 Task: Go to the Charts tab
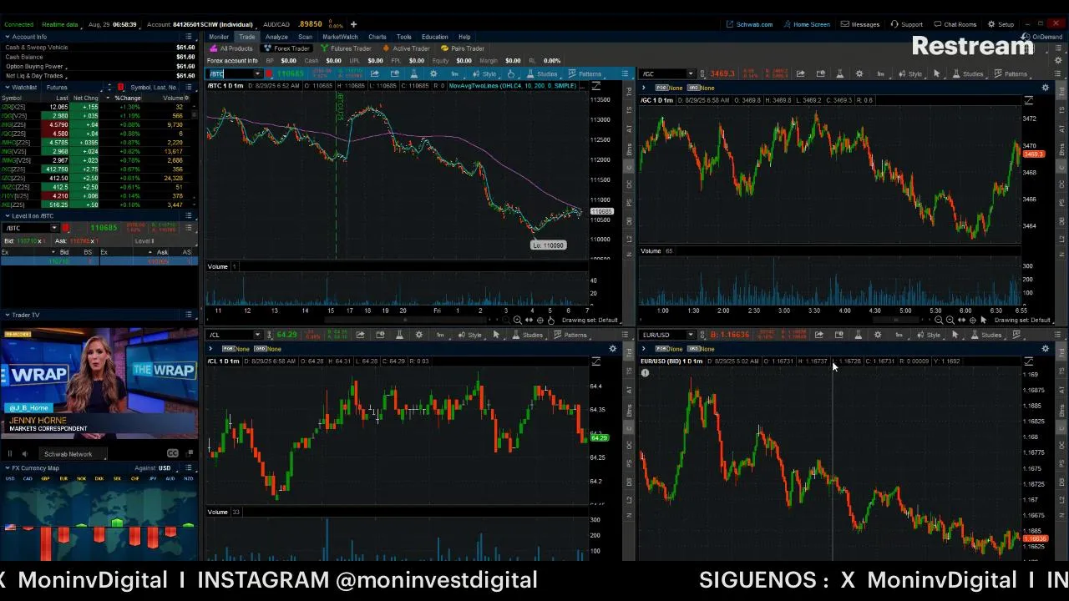point(377,37)
